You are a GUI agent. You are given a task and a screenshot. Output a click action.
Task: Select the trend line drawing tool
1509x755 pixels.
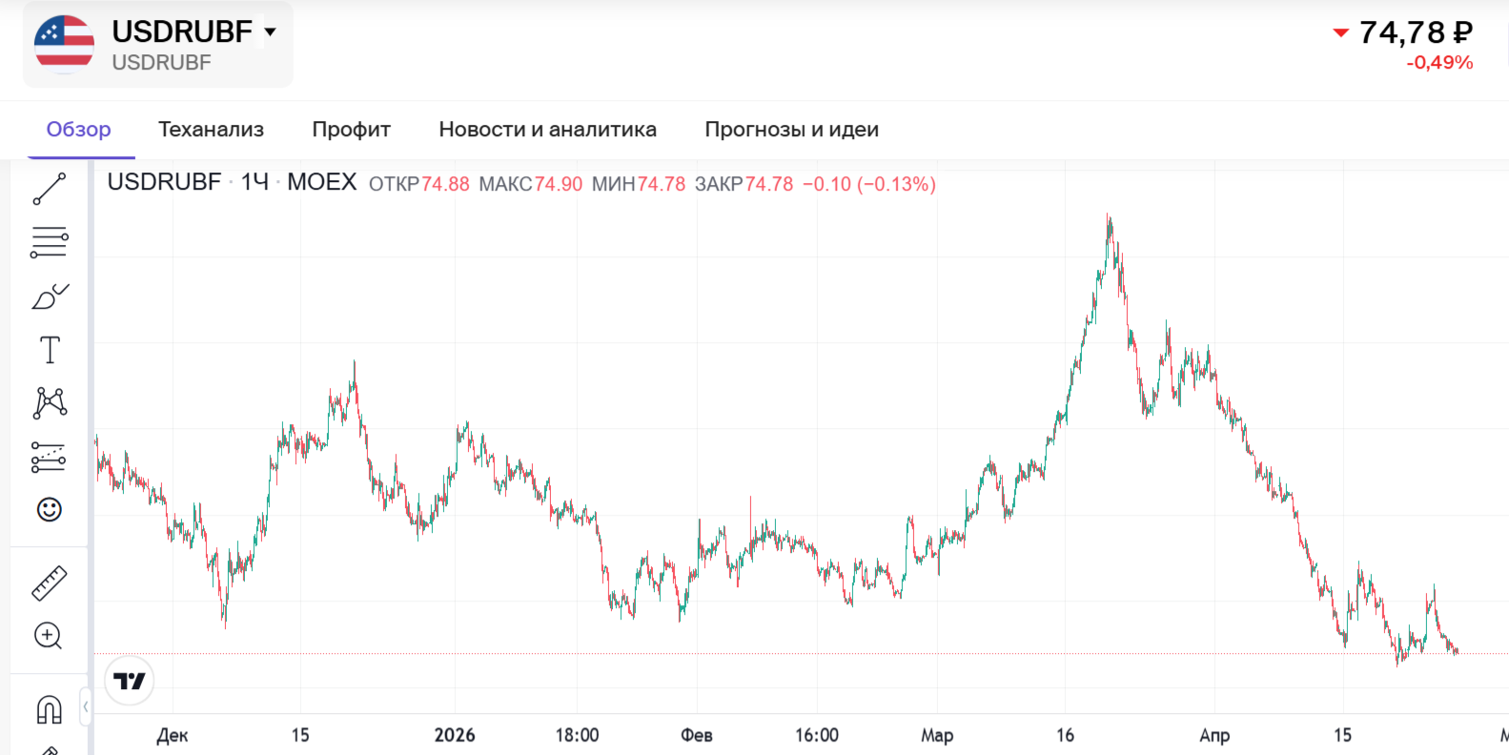click(50, 189)
